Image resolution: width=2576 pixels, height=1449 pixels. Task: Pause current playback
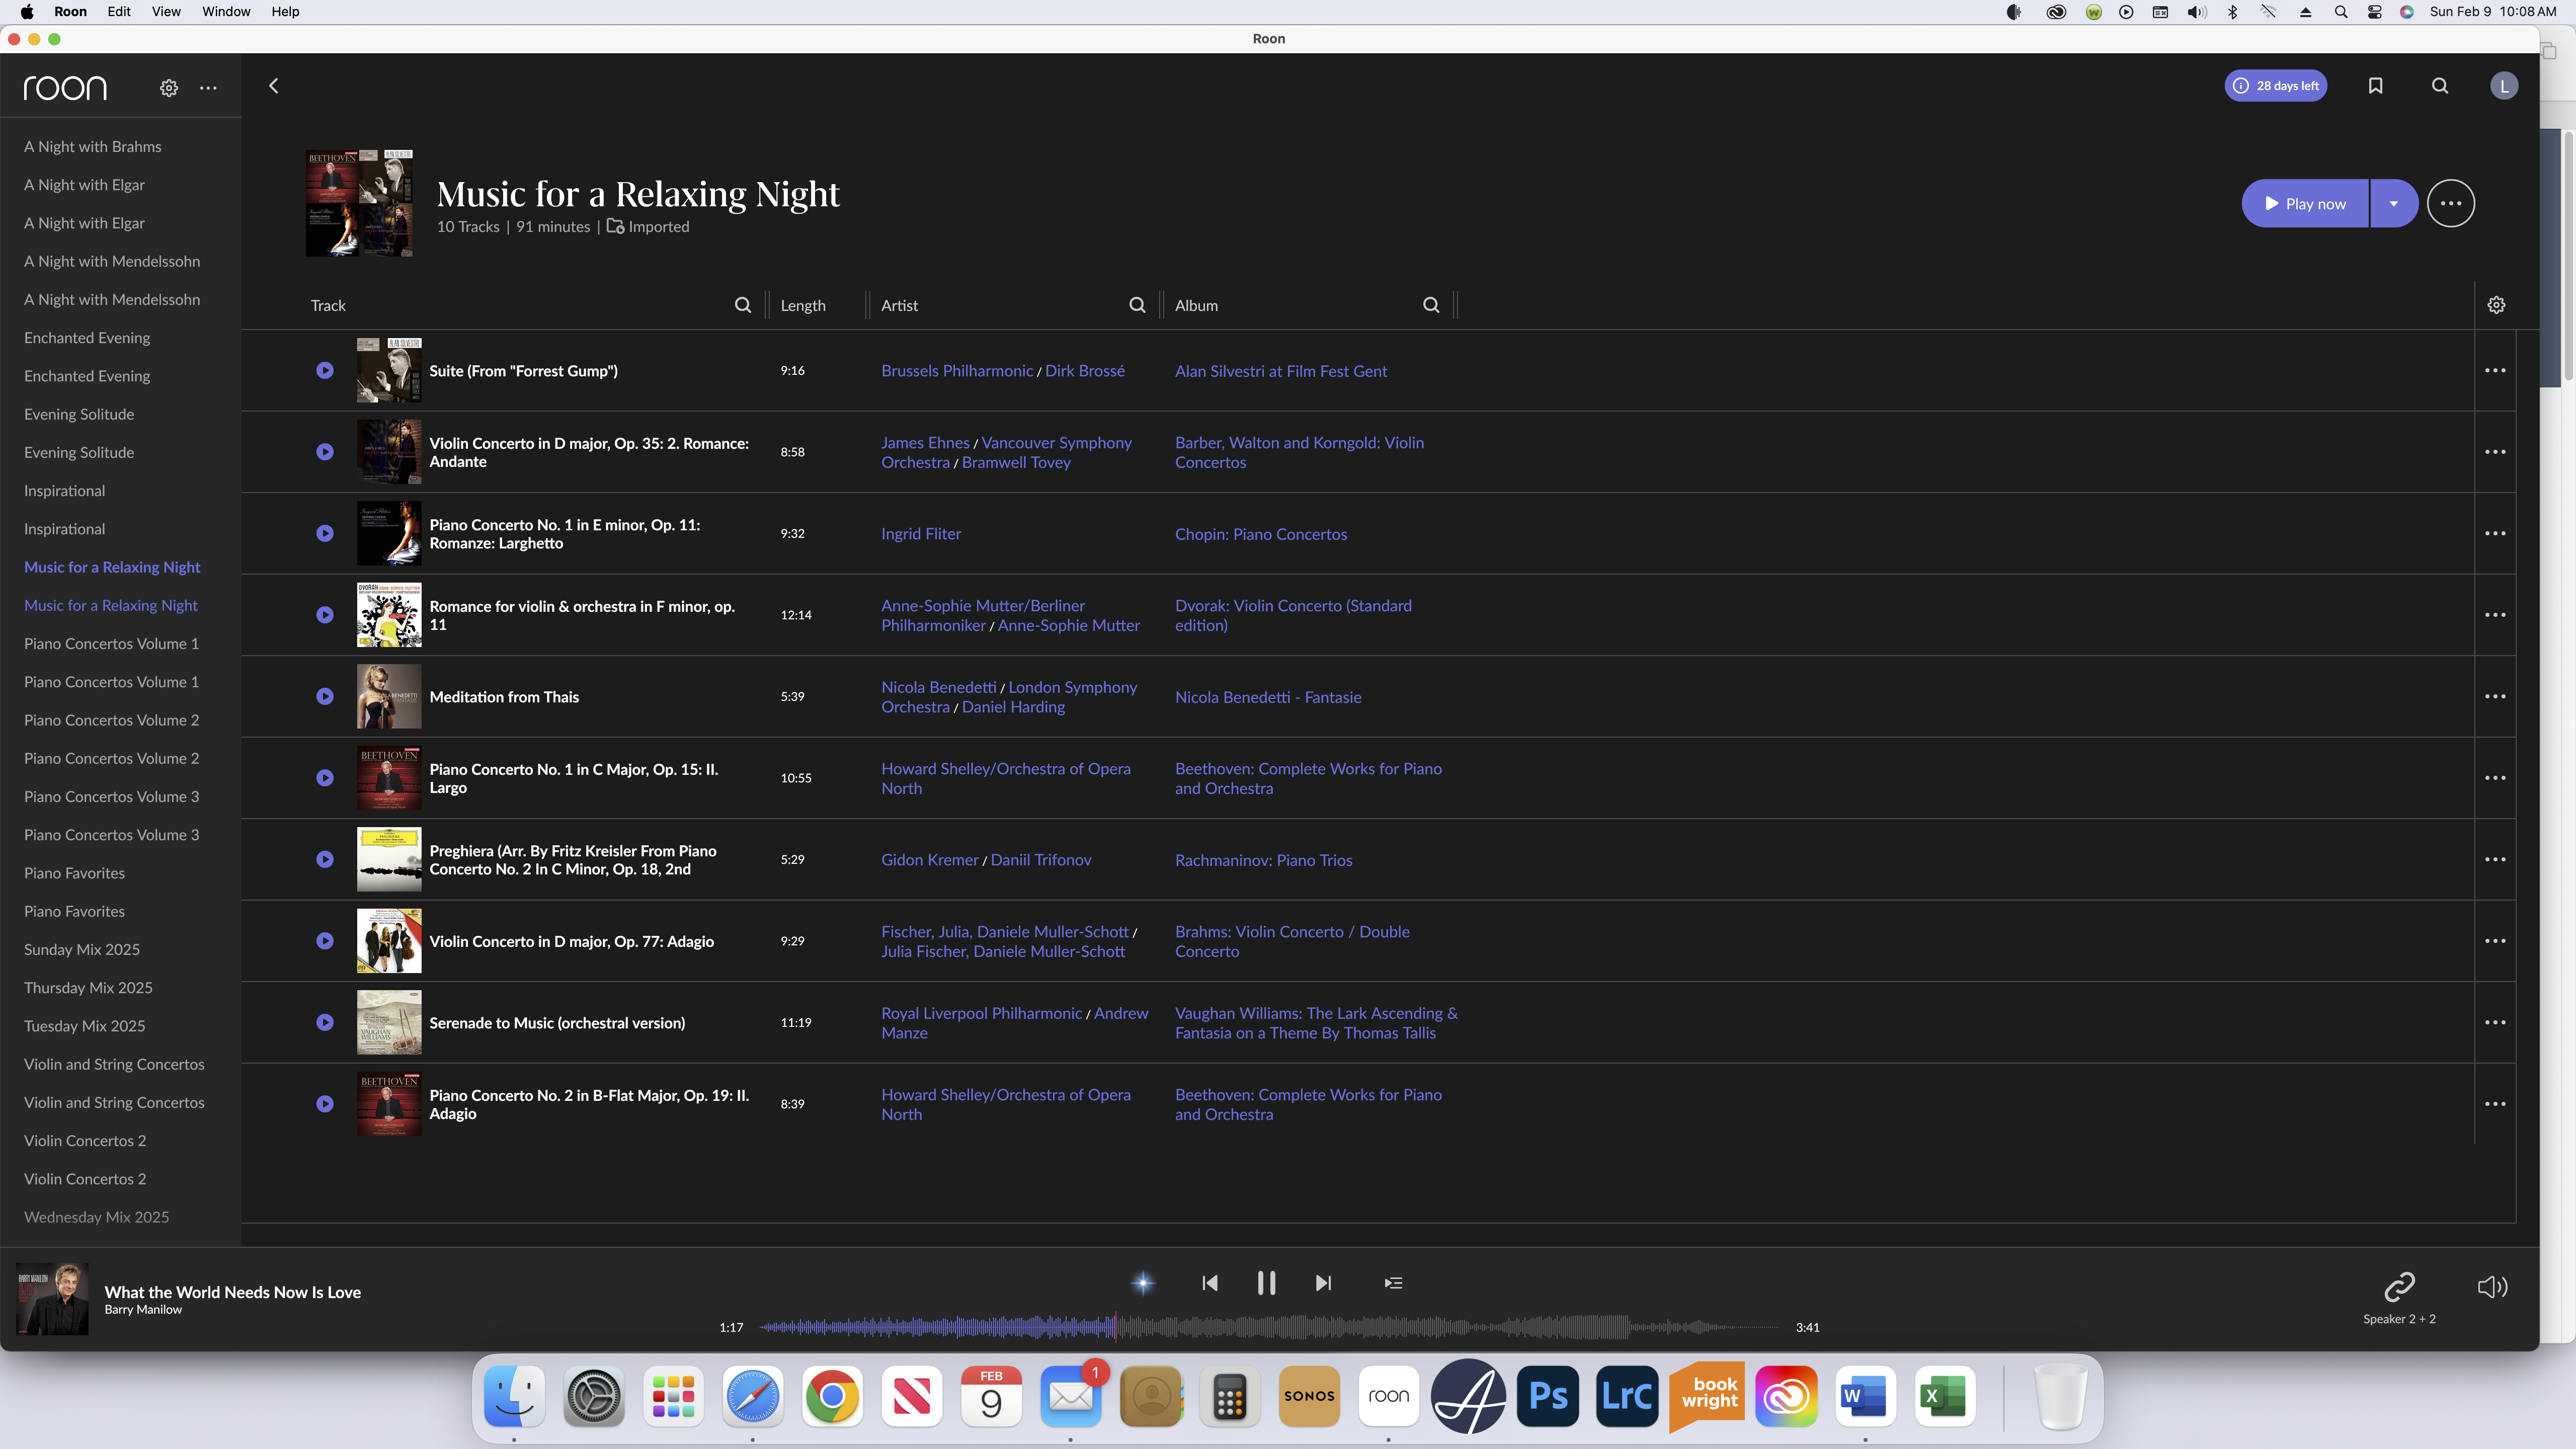tap(1266, 1283)
